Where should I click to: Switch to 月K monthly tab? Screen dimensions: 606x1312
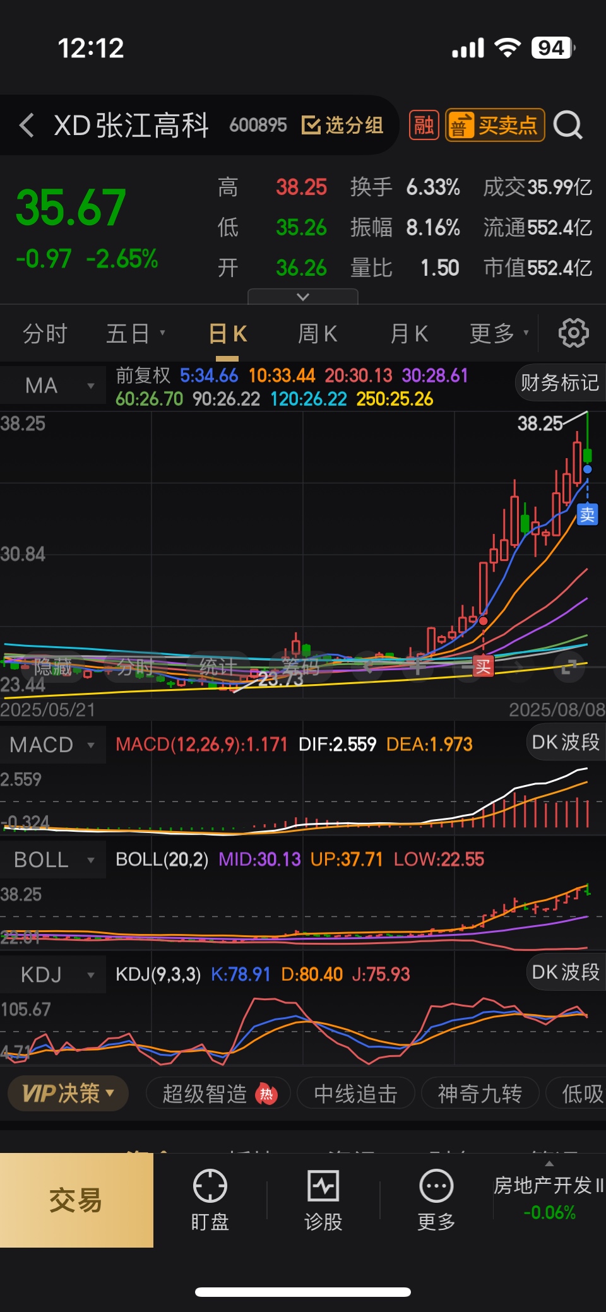pos(409,333)
